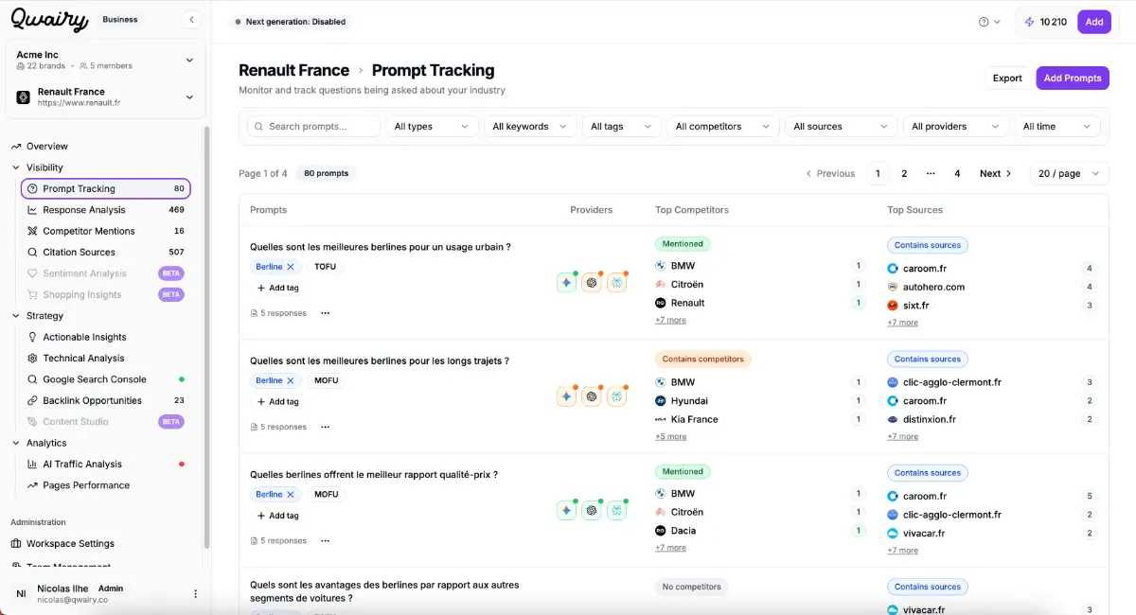This screenshot has width=1136, height=615.
Task: Open Response Analysis in the sidebar
Action: (84, 210)
